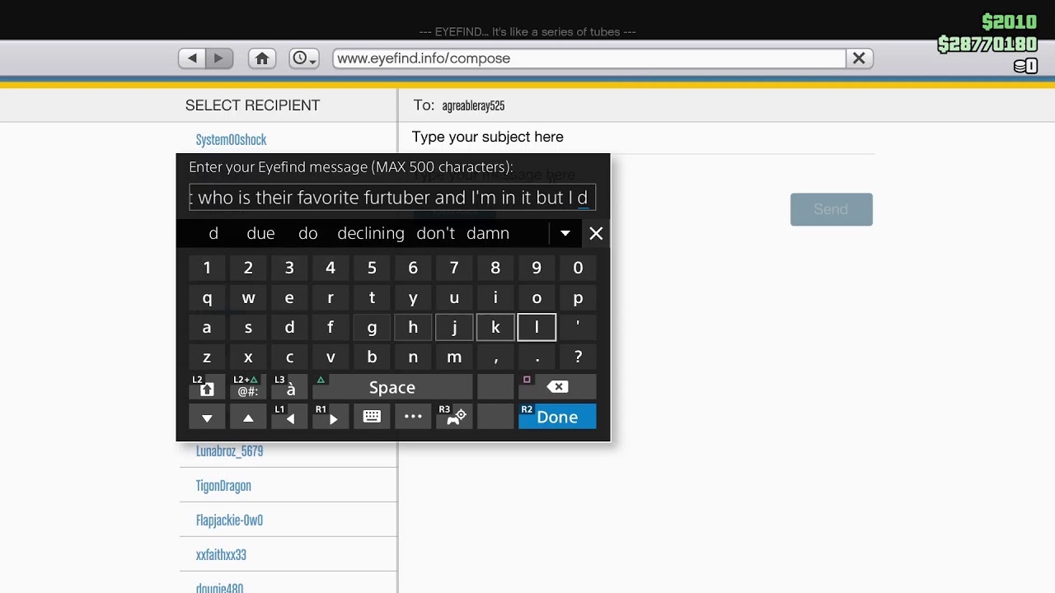Tap the k letter key
The width and height of the screenshot is (1055, 593).
point(495,328)
